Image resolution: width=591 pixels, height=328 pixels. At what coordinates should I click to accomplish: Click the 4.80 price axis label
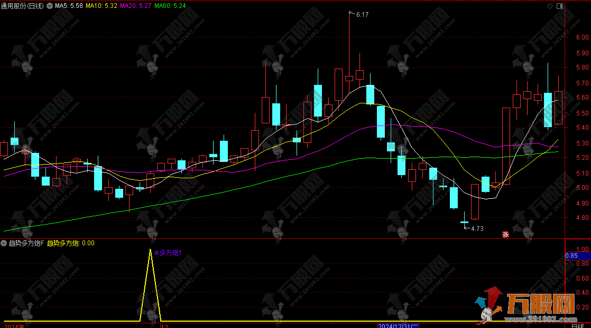click(x=583, y=218)
